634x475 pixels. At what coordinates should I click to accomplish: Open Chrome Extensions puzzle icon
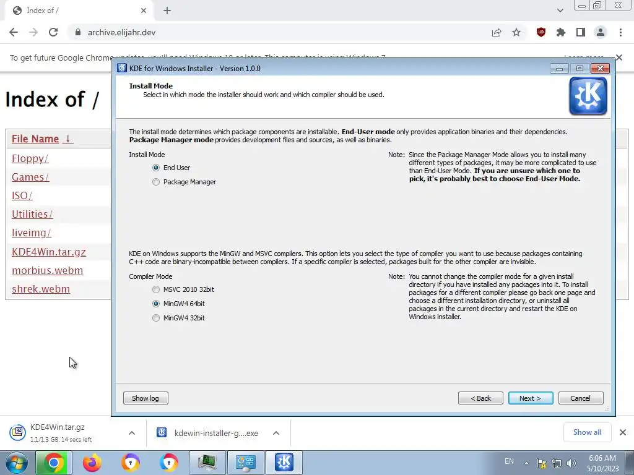pyautogui.click(x=561, y=32)
